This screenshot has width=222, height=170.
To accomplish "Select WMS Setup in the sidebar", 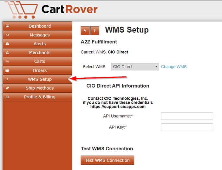I will pos(37,79).
